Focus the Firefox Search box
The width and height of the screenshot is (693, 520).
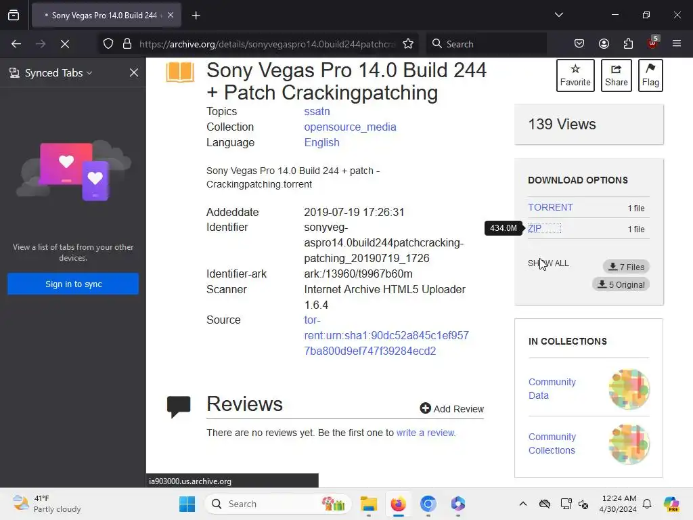486,44
